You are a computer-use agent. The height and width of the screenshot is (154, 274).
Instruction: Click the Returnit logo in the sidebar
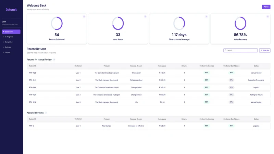(11, 10)
